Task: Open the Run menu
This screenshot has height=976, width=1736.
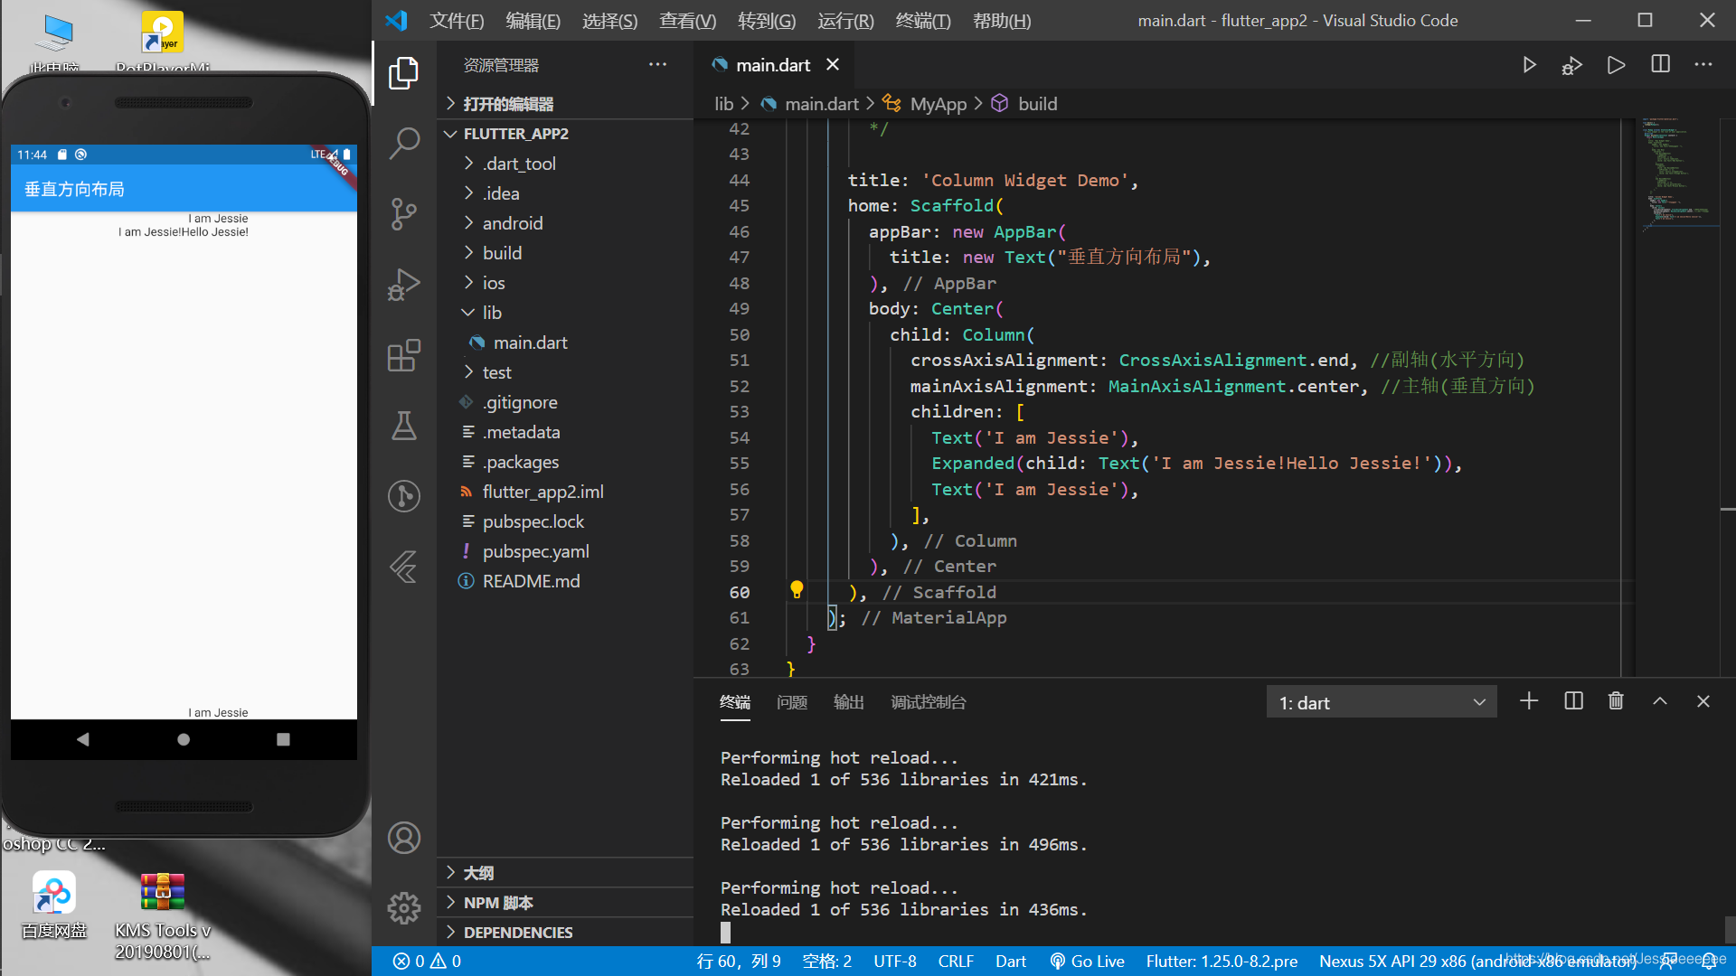Action: [x=845, y=20]
